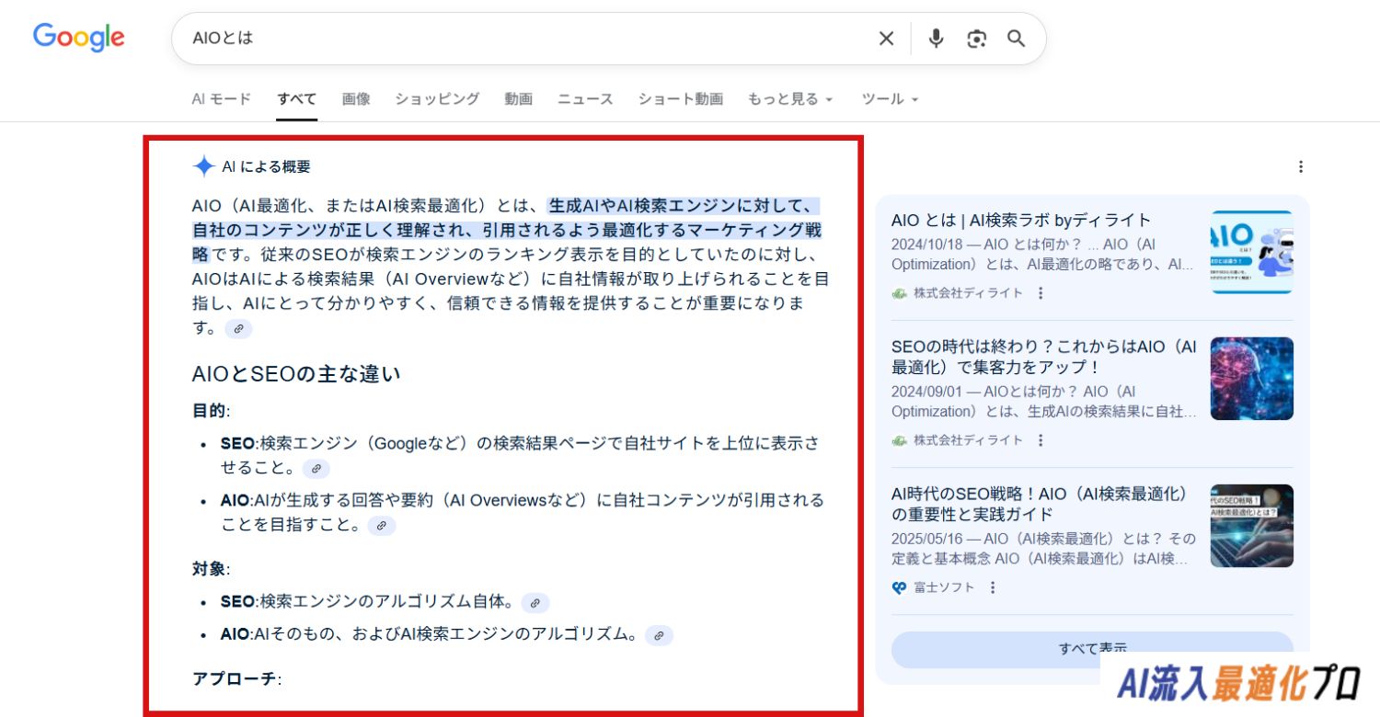
Task: Switch to the AI モード tab
Action: (x=221, y=99)
